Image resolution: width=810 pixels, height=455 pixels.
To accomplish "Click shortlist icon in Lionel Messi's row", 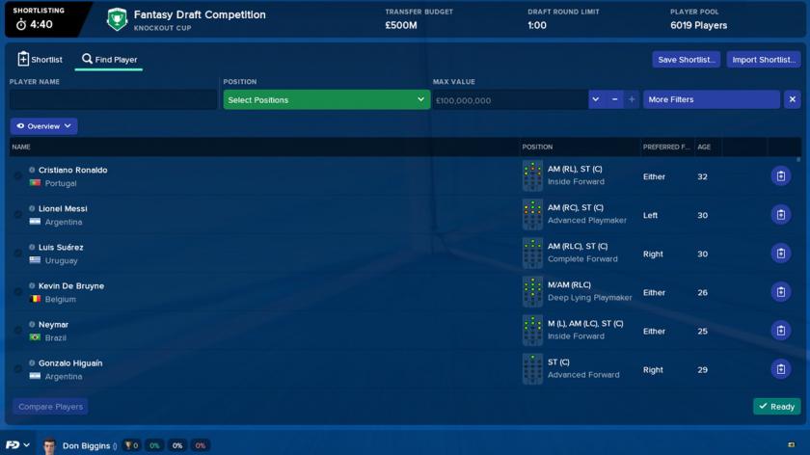I will (780, 215).
